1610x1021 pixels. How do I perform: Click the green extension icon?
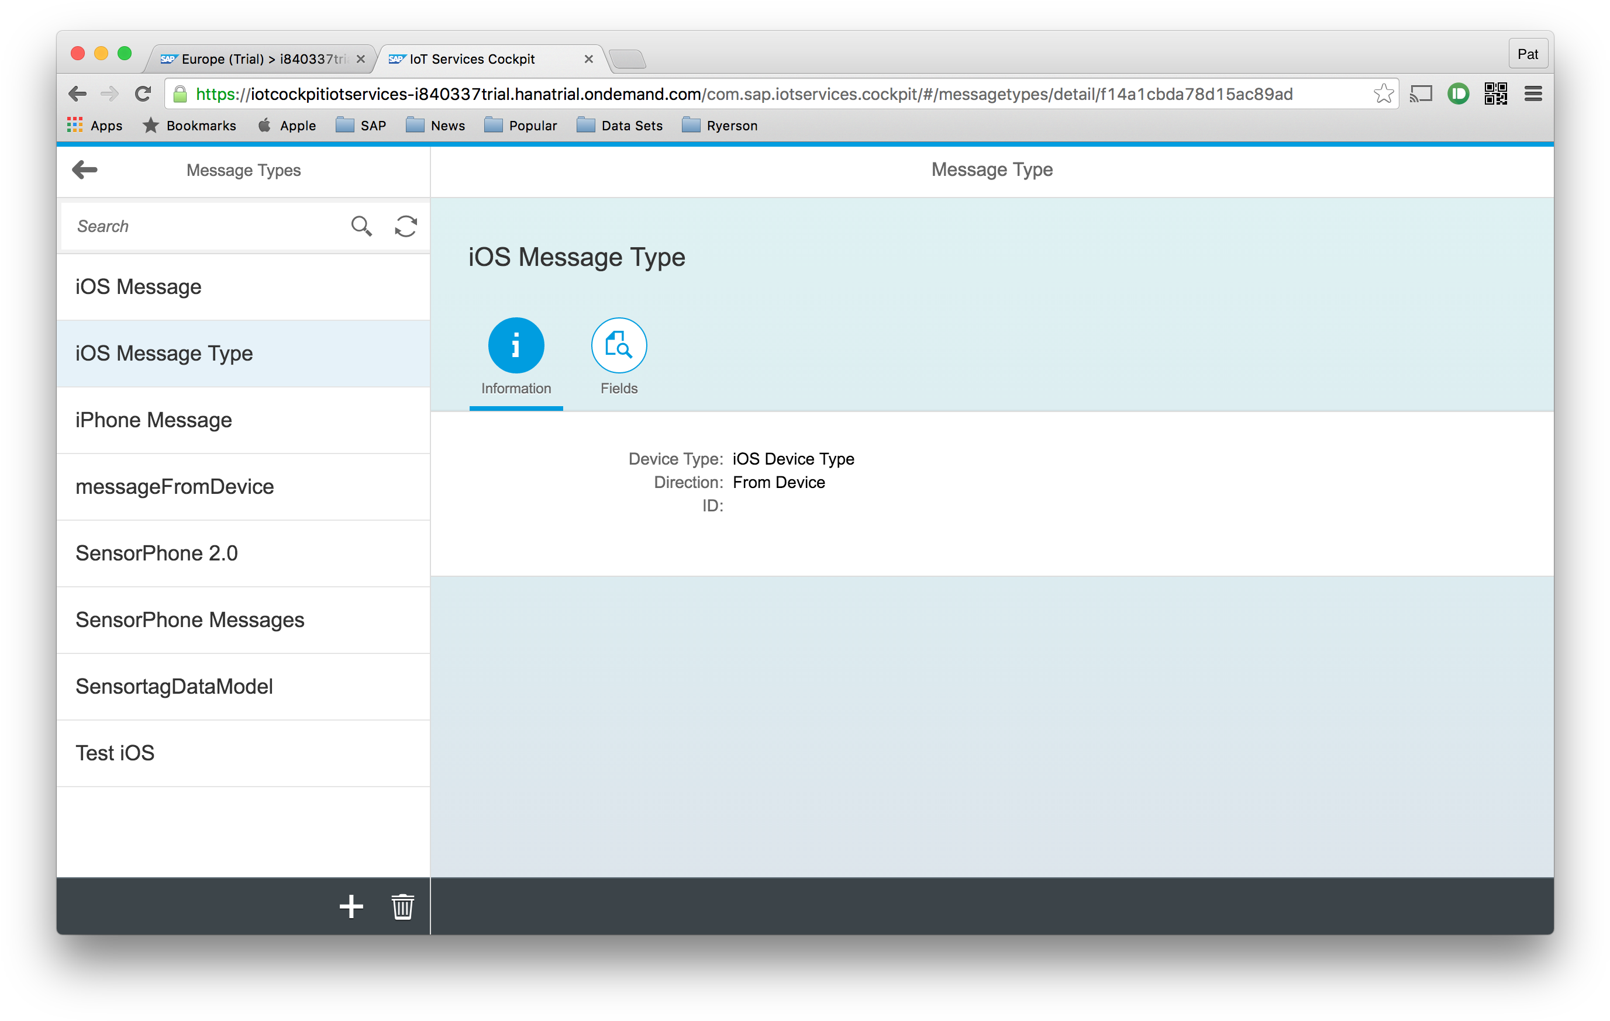pos(1458,94)
